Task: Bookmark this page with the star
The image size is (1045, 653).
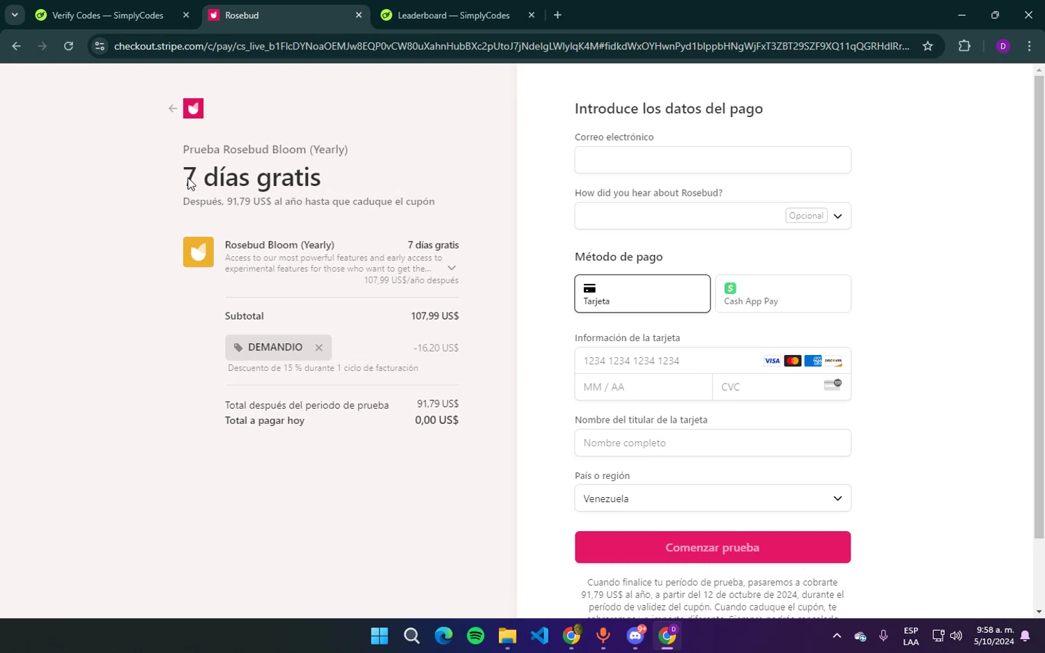Action: coord(928,46)
